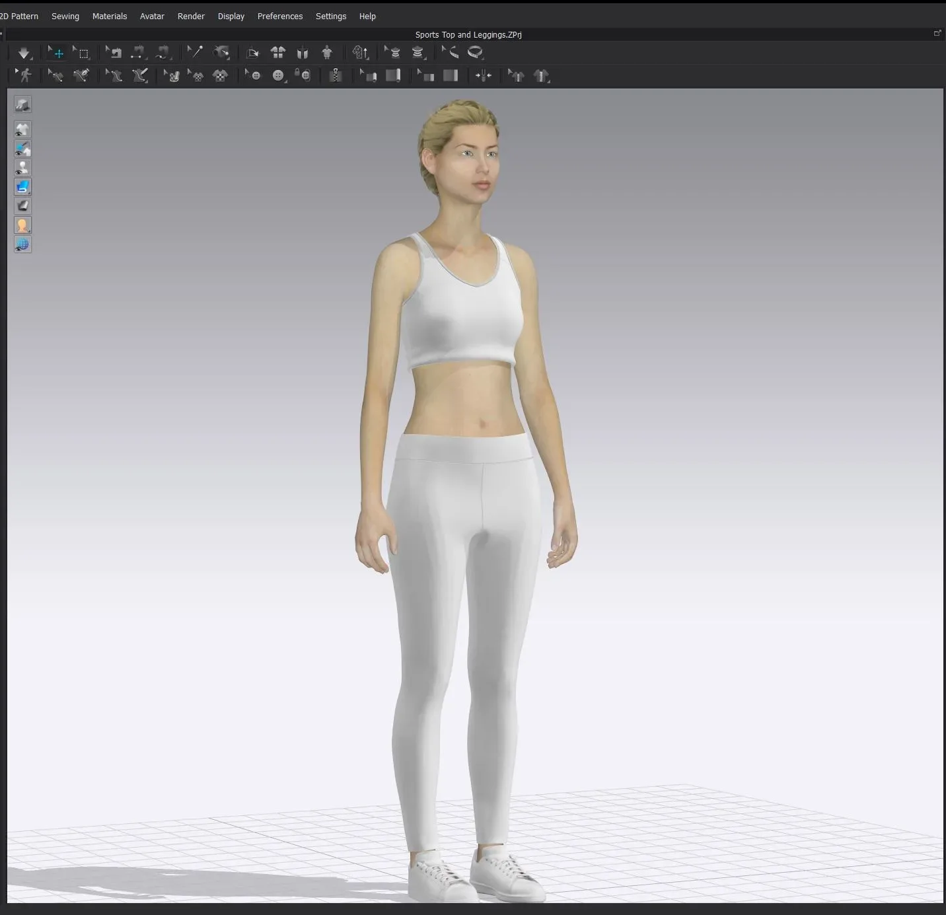
Task: Open the Settings menu
Action: click(331, 16)
